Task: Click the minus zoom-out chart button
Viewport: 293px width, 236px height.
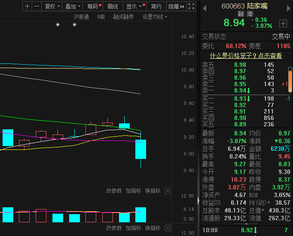Action: [37, 6]
